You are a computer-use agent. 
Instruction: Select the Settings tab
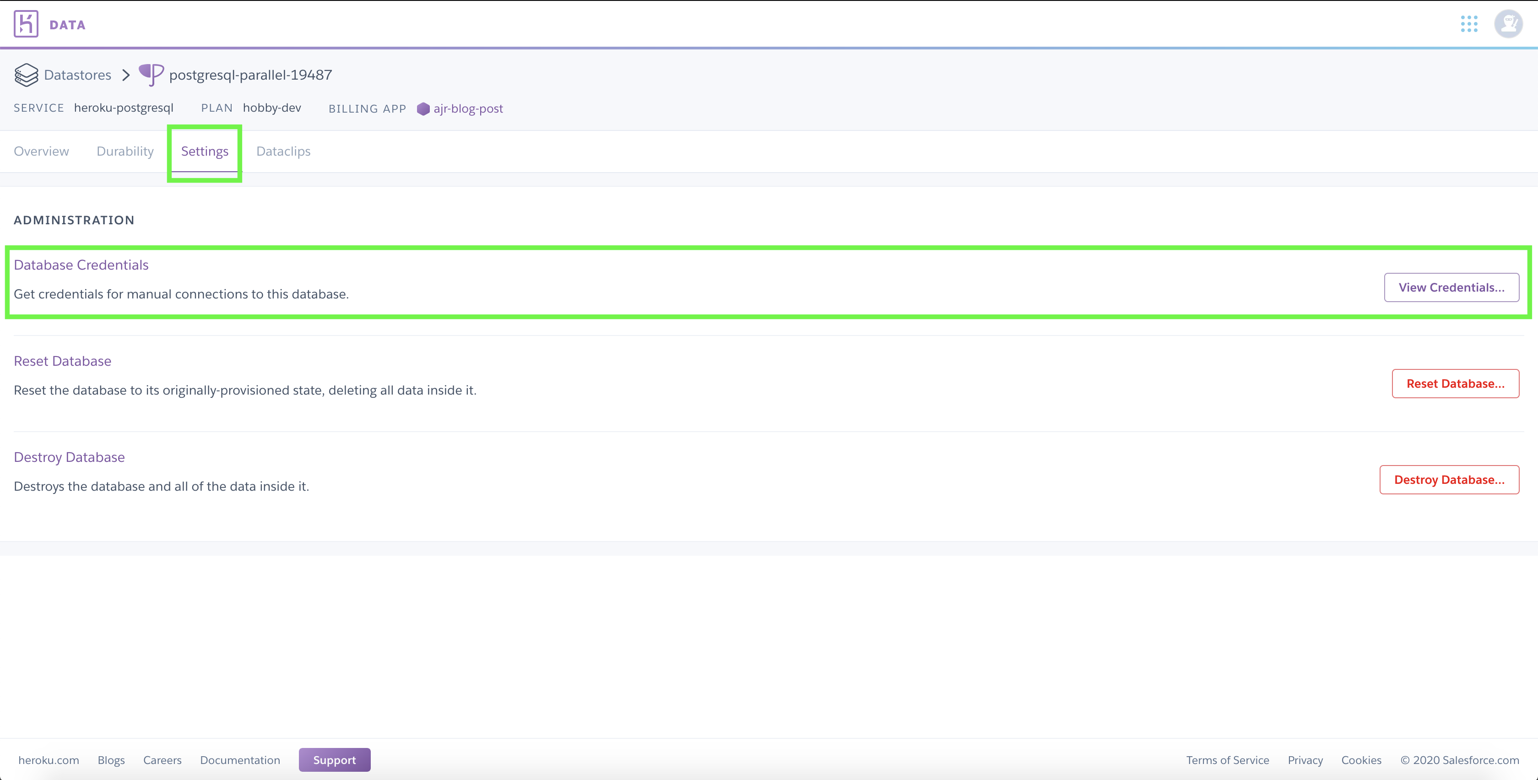[x=205, y=151]
